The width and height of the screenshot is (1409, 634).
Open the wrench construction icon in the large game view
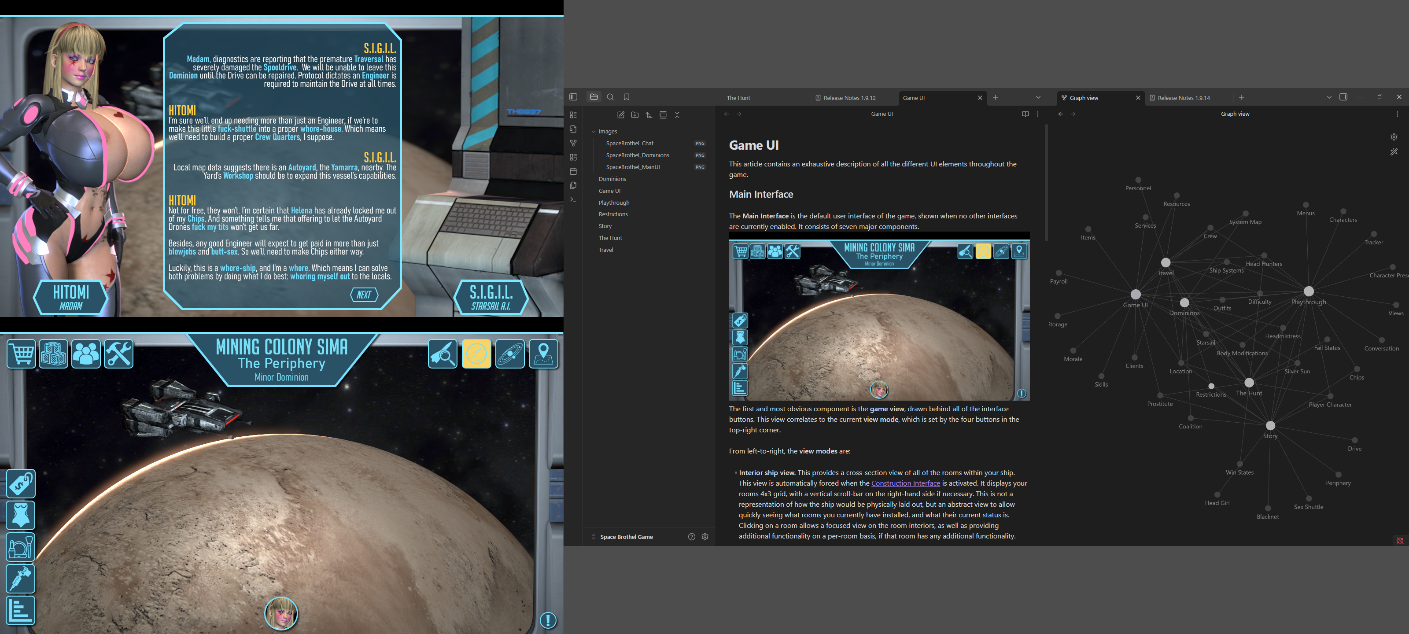click(x=119, y=354)
